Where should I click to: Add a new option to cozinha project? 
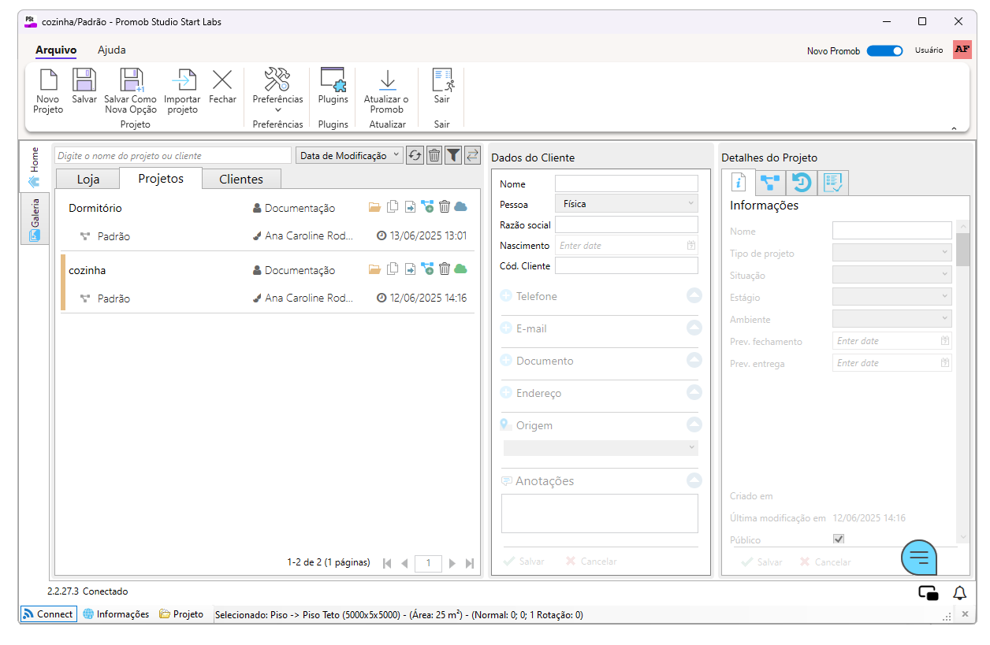pyautogui.click(x=427, y=269)
